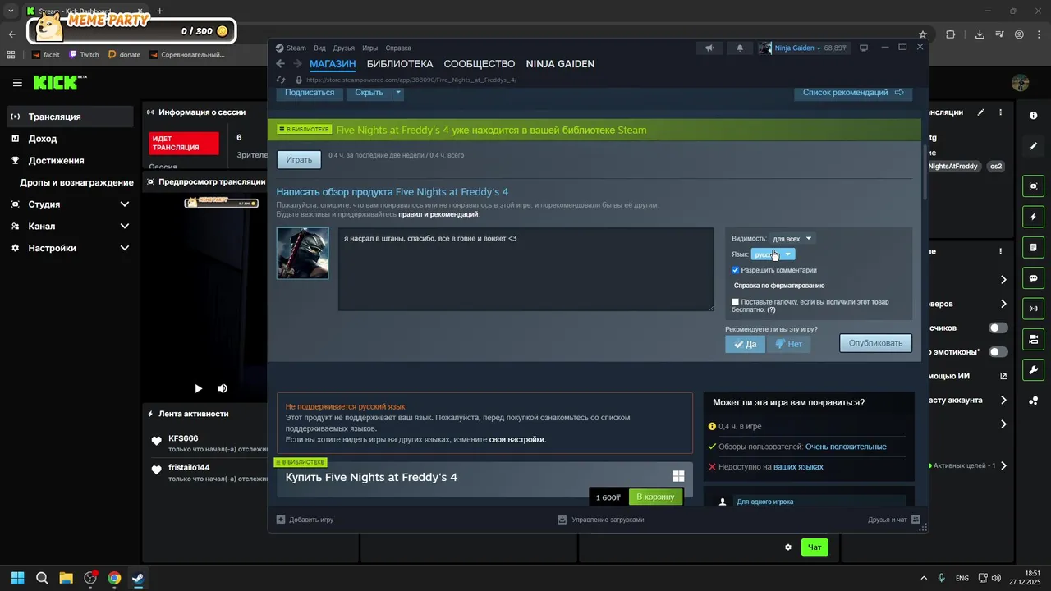
Task: Edit stream info pencil in Kick panel
Action: [980, 112]
